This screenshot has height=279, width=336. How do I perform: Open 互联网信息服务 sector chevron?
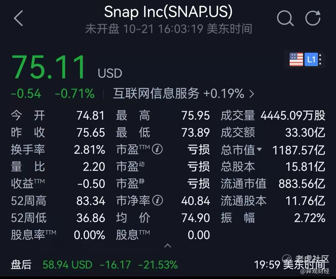(x=252, y=94)
